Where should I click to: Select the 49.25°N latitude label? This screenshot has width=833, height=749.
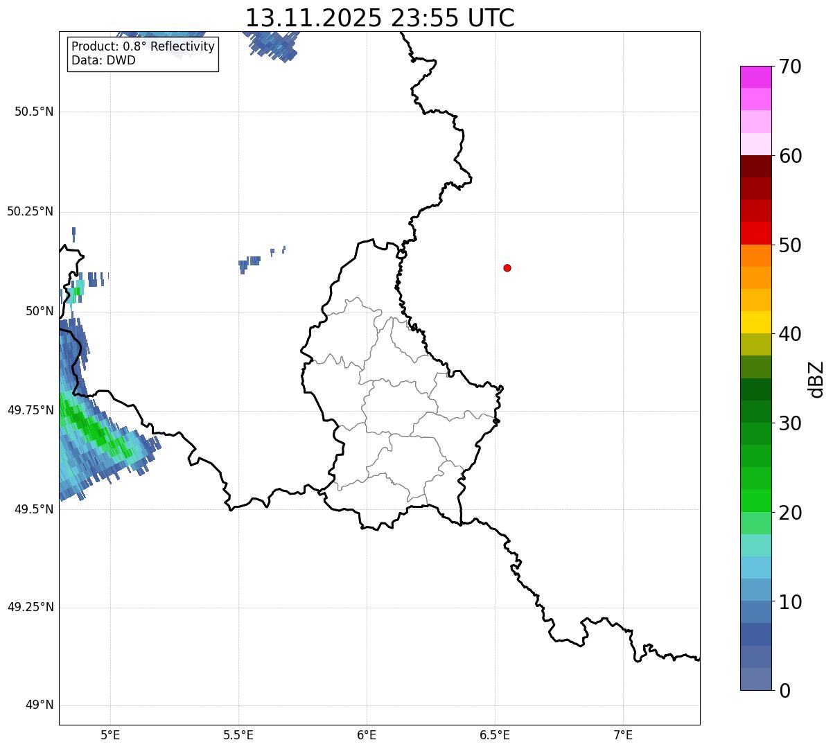click(x=30, y=607)
